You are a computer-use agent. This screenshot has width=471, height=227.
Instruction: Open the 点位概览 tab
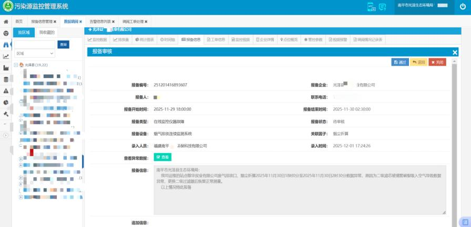289,39
